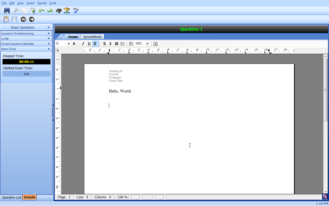The width and height of the screenshot is (329, 206).
Task: Click the vertical scrollbar thumb
Action: point(325,90)
